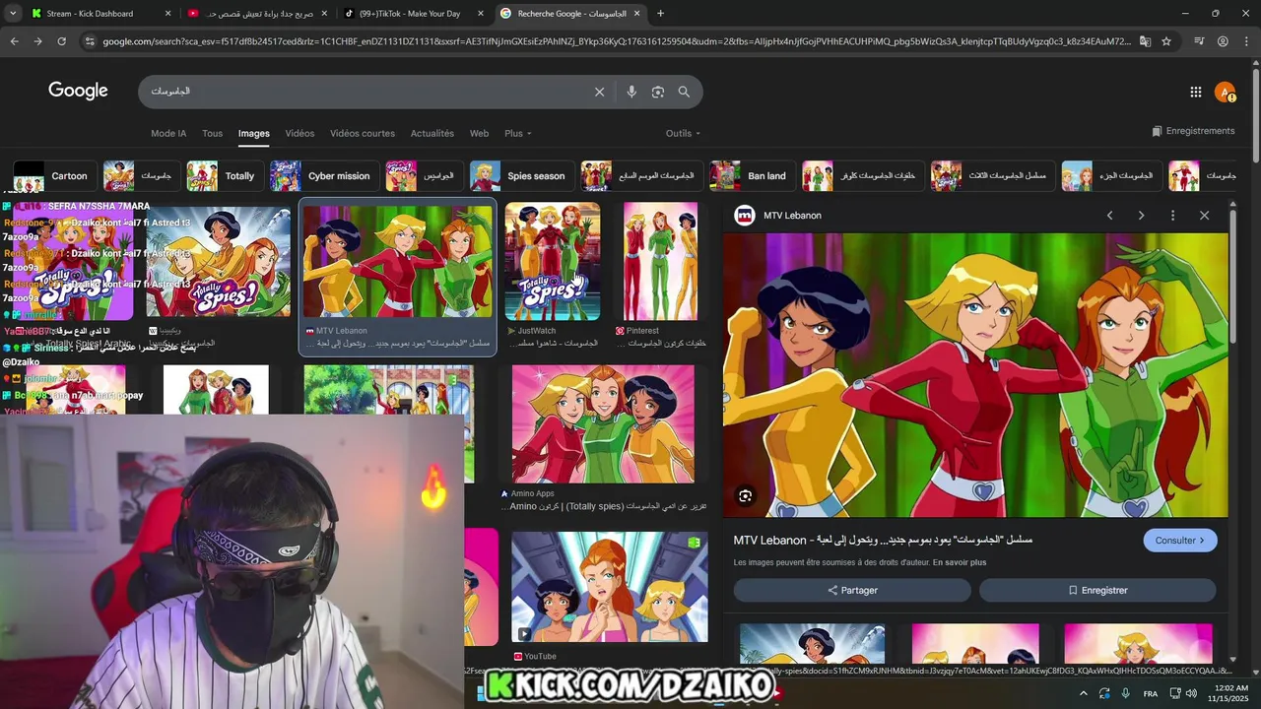View site information icon in address bar
The width and height of the screenshot is (1261, 709).
90,41
